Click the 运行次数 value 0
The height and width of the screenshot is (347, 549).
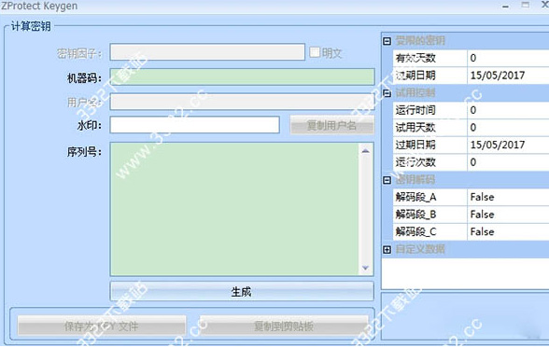pyautogui.click(x=473, y=162)
